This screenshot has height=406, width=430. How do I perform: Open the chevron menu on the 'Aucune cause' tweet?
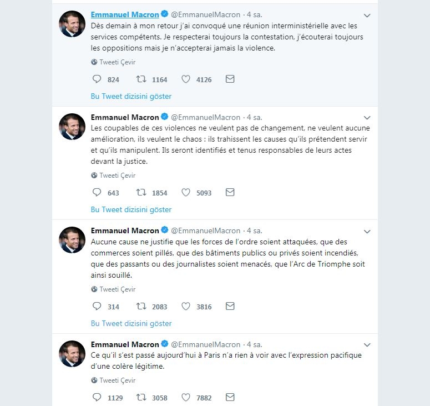point(367,231)
